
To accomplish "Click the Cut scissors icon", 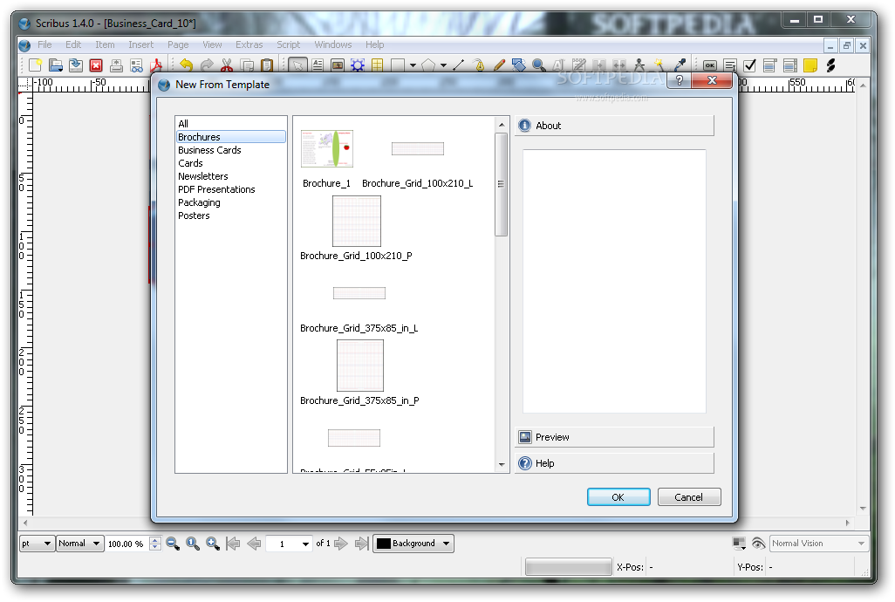I will 227,65.
